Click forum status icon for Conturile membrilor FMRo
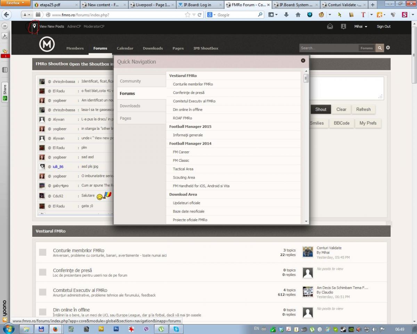The width and height of the screenshot is (417, 334). tap(42, 252)
